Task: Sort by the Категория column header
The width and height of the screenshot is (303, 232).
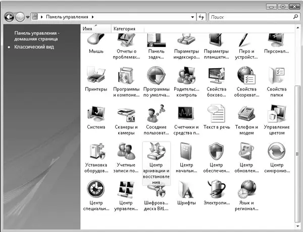Action: (x=125, y=28)
